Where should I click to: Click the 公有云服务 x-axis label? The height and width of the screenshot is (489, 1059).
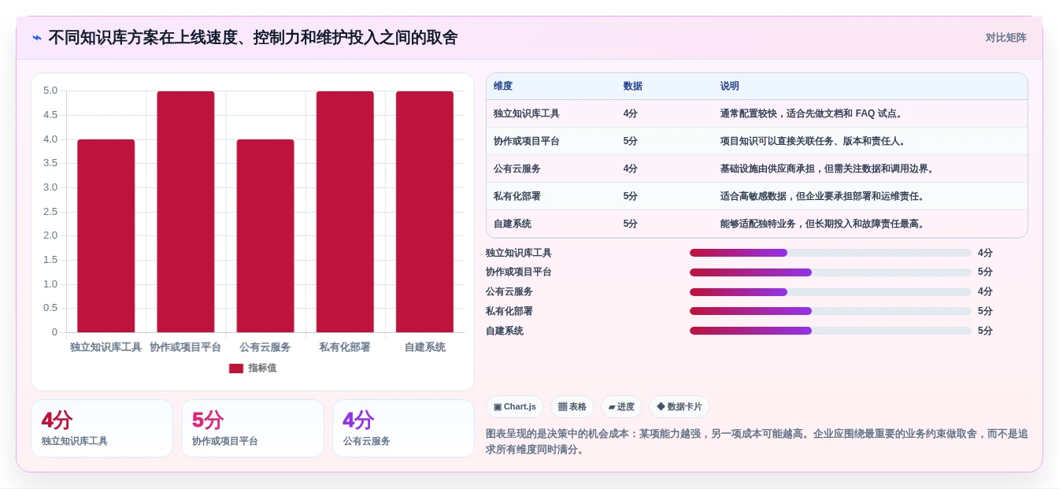[265, 347]
